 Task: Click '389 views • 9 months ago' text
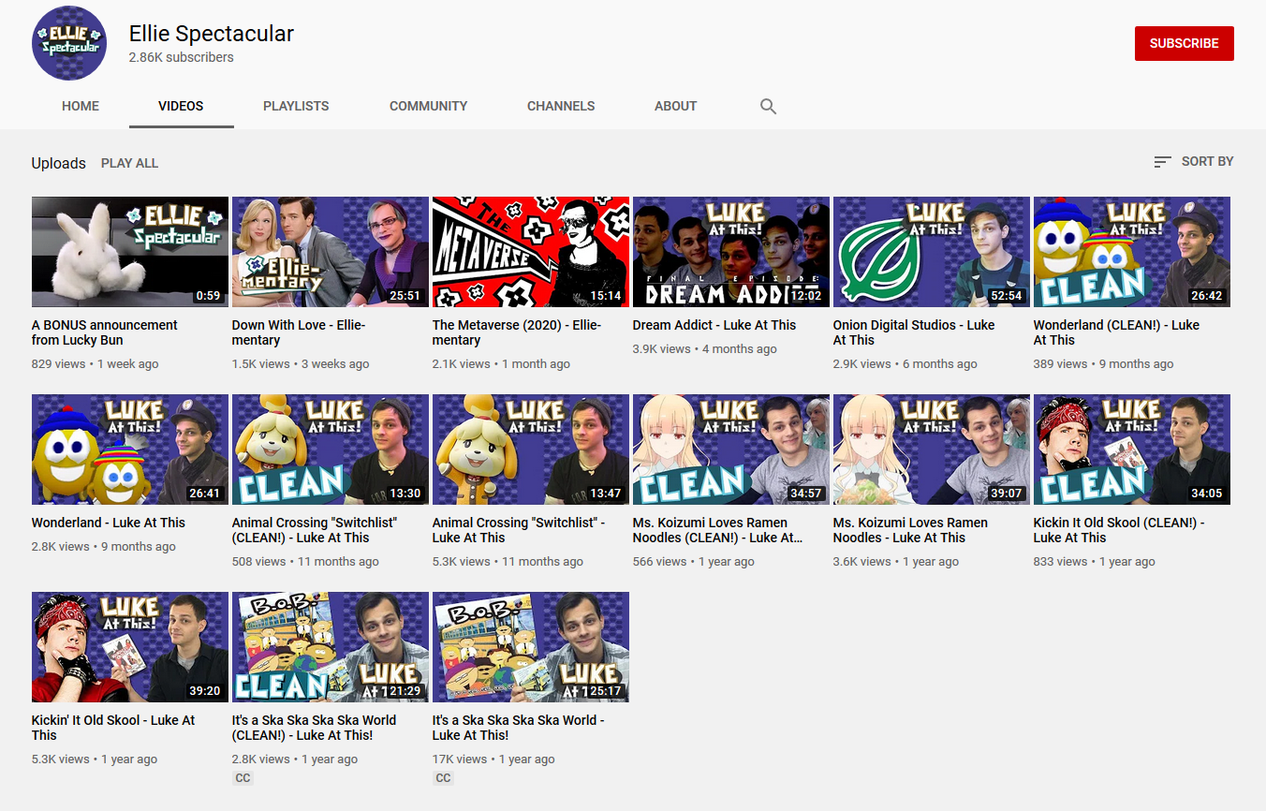(x=1104, y=364)
